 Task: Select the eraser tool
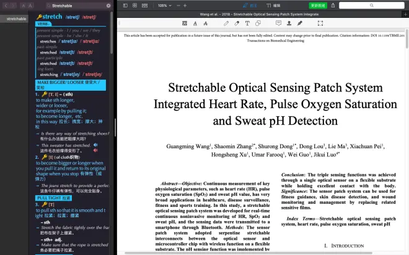click(x=237, y=23)
